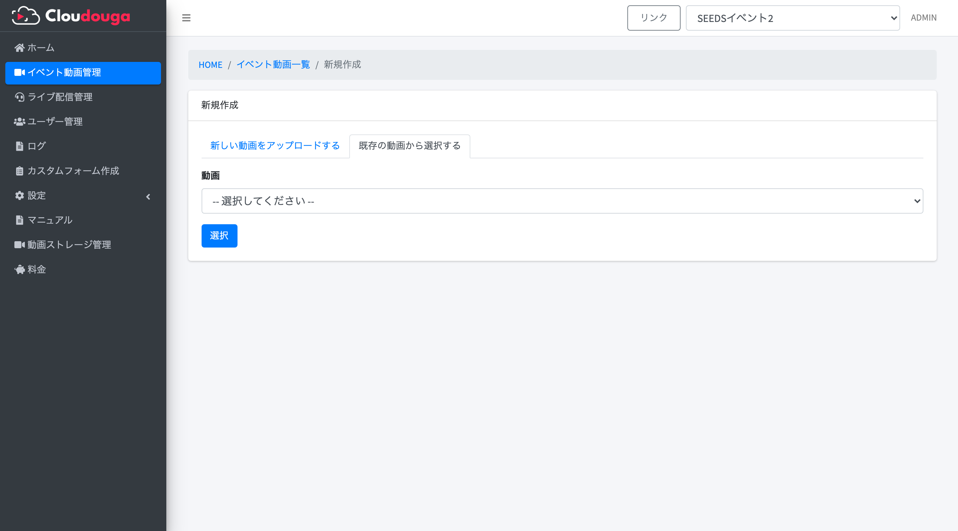
Task: Switch to 新しい動画をアップロードする tab
Action: click(x=275, y=146)
